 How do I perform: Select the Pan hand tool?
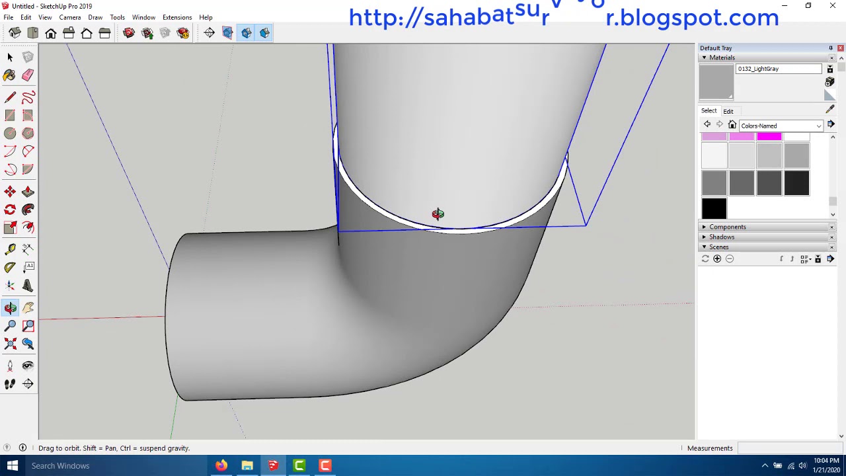[x=28, y=308]
